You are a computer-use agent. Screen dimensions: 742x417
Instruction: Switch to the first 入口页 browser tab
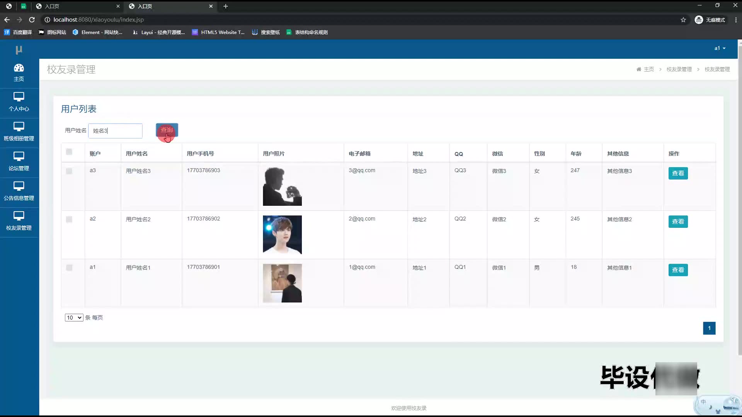[x=77, y=6]
